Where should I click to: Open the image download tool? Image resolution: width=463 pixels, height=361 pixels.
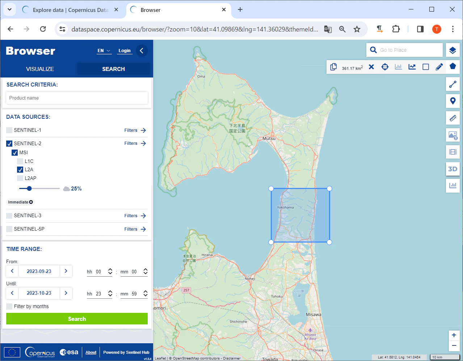453,135
